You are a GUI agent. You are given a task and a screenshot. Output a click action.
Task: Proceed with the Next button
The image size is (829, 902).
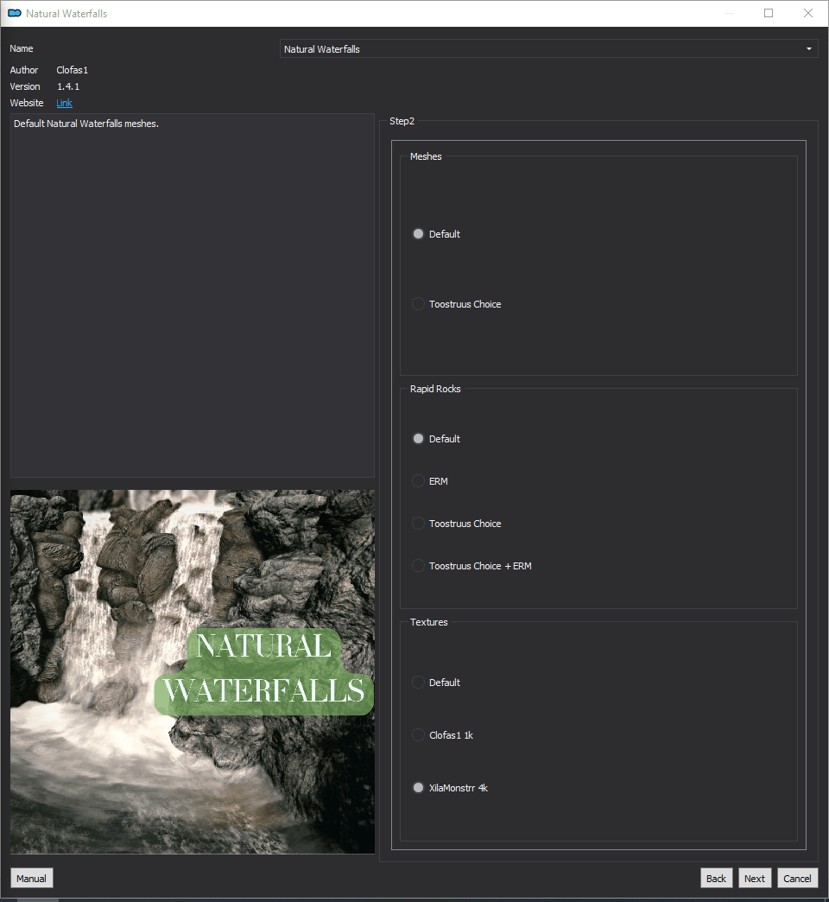[x=754, y=879]
